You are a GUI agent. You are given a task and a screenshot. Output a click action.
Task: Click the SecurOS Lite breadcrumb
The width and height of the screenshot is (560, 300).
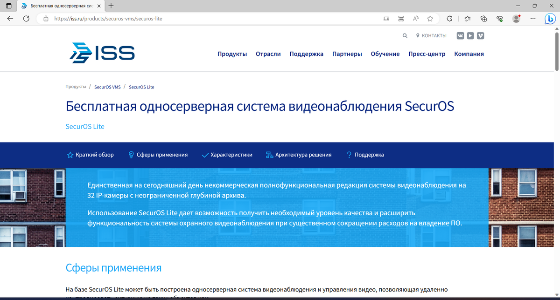tap(141, 87)
